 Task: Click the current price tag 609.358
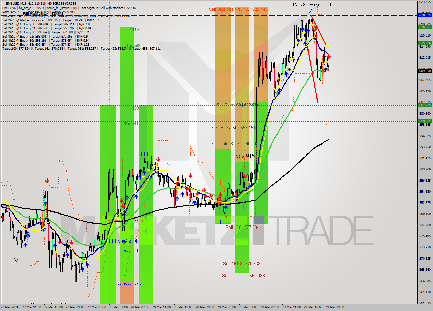(x=425, y=71)
